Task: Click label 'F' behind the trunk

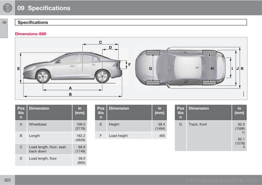Action: [129, 64]
